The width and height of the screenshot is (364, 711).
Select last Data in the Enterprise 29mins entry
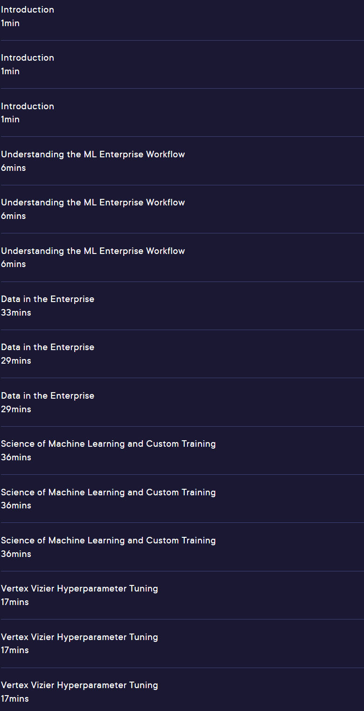point(48,396)
